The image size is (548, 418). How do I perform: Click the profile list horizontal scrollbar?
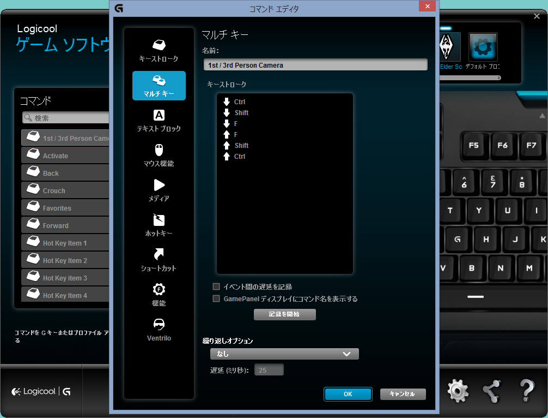pyautogui.click(x=470, y=77)
